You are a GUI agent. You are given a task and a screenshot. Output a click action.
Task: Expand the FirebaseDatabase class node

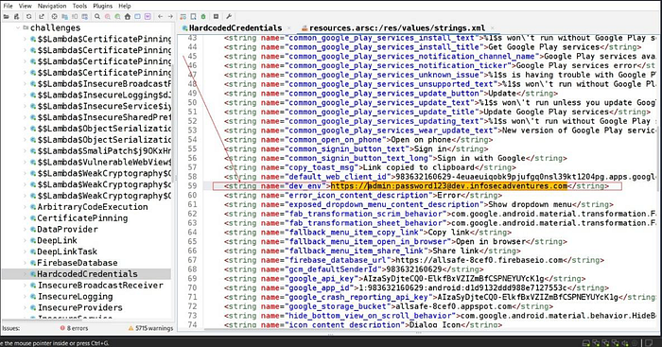tap(25, 263)
